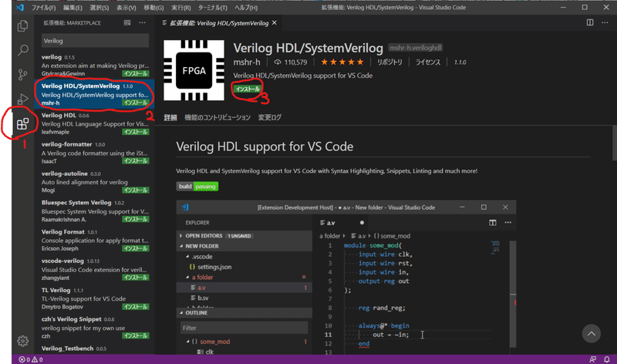Viewport: 617px width, 364px height.
Task: Click the green install button on the extension page
Action: point(248,89)
